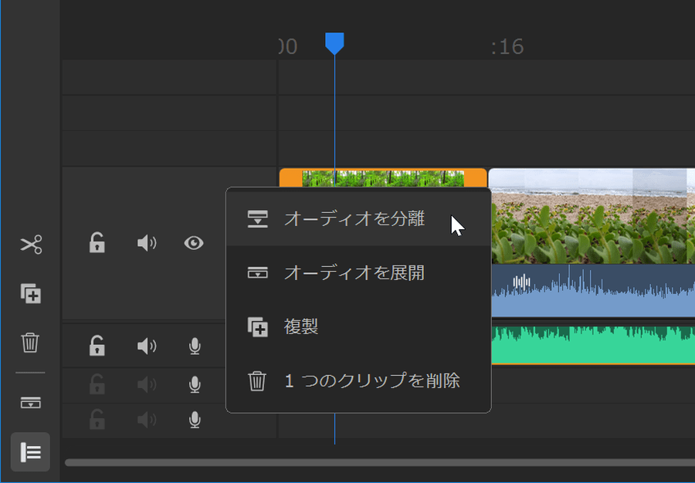695x483 pixels.
Task: Select 複製 in the context menu
Action: pyautogui.click(x=301, y=327)
